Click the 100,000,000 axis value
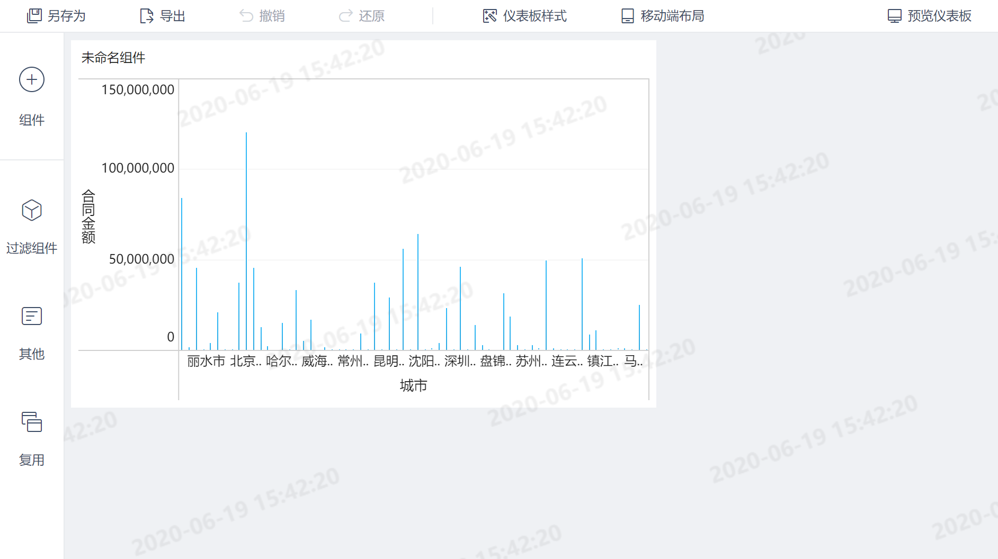998x559 pixels. [138, 168]
